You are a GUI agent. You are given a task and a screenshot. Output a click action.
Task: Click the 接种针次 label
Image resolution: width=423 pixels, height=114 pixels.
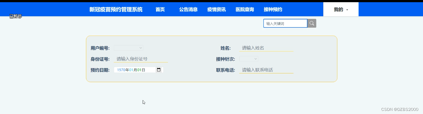coord(225,59)
